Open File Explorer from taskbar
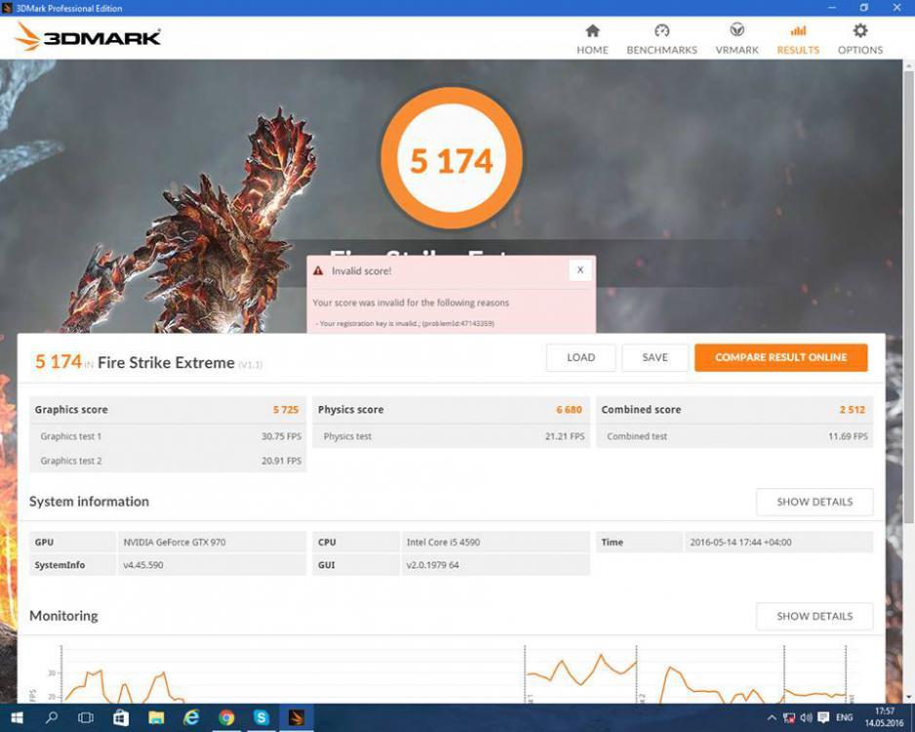The height and width of the screenshot is (732, 915). 156,717
